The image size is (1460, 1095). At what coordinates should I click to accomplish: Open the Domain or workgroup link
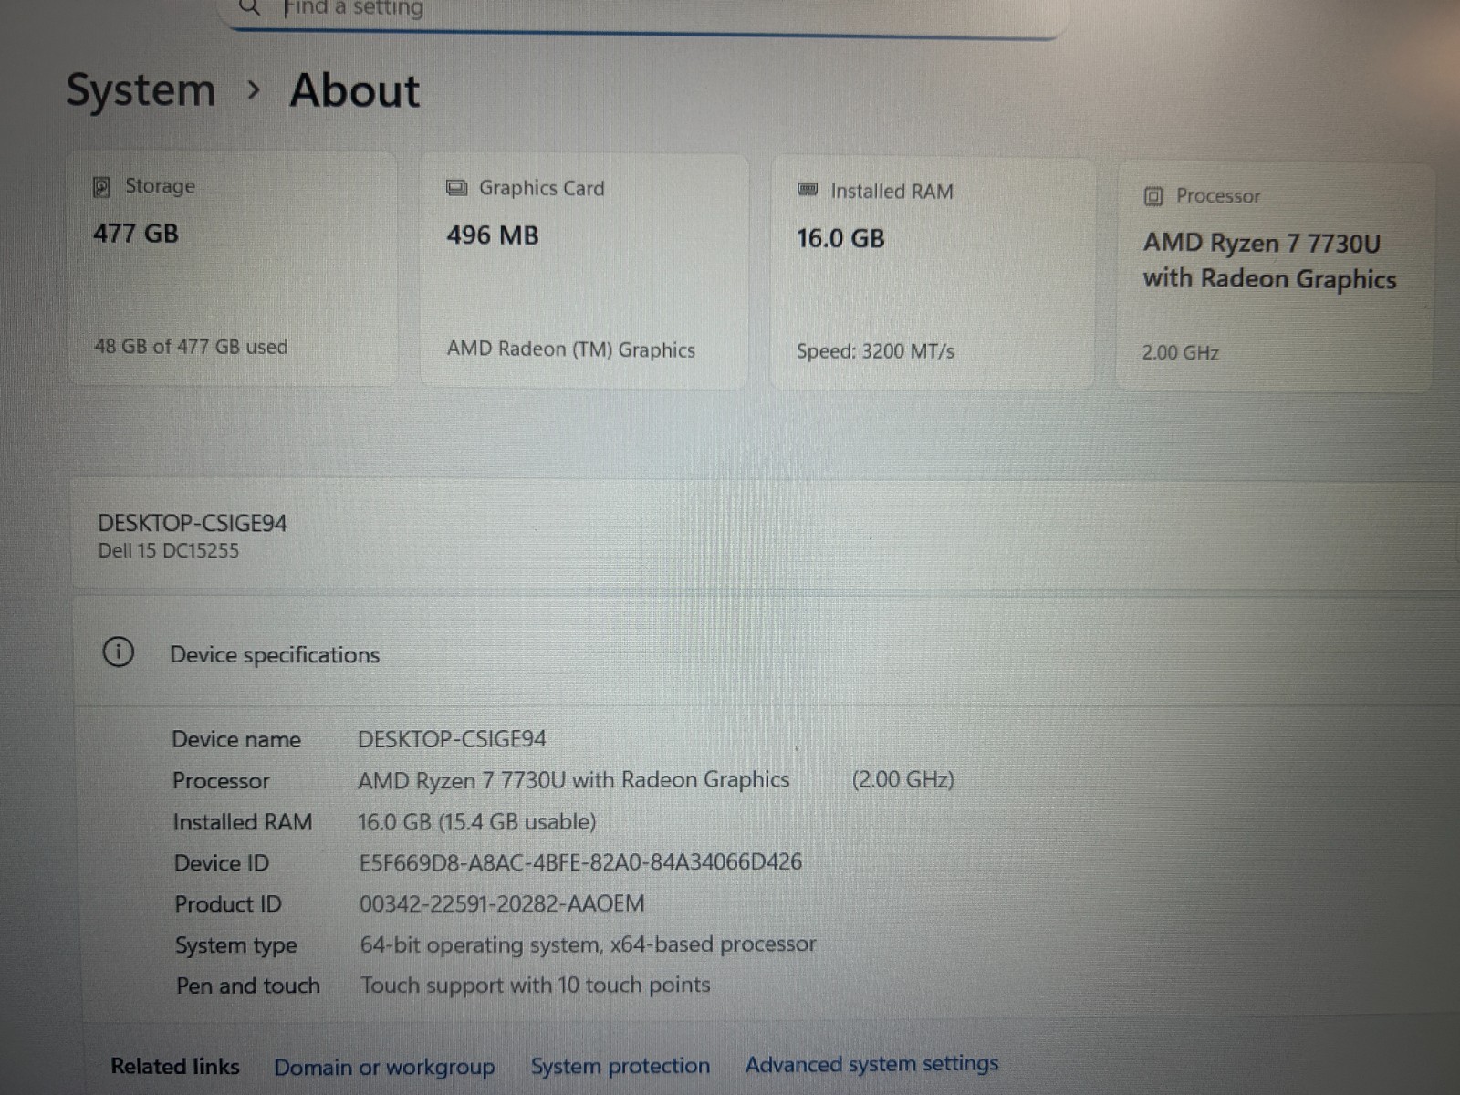coord(384,1067)
